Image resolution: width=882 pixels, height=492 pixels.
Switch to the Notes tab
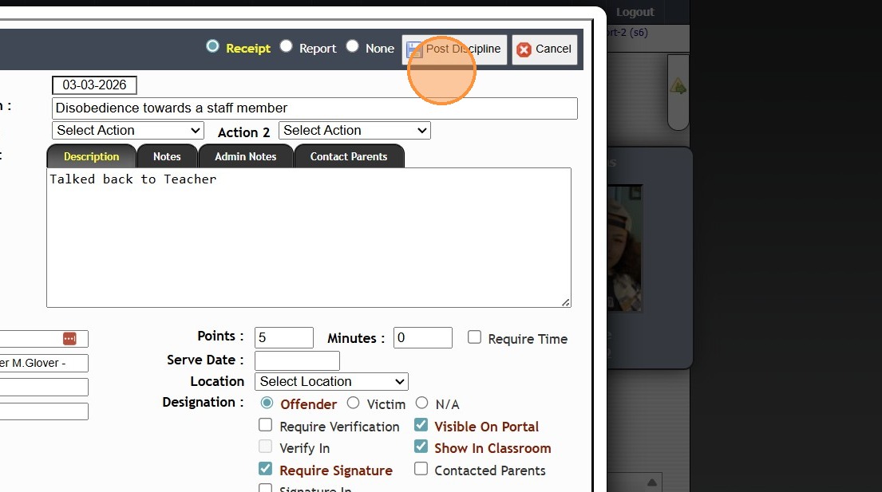(167, 156)
